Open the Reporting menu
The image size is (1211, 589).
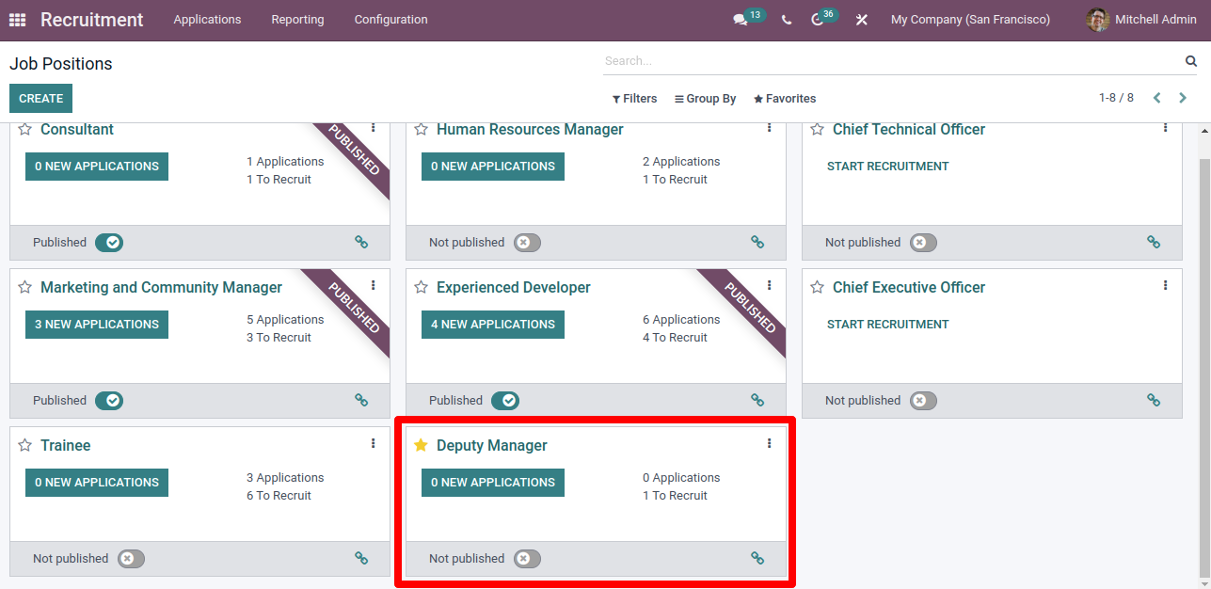(x=297, y=20)
